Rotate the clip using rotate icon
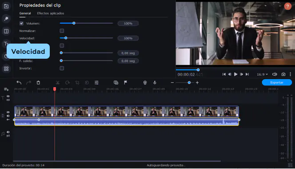This screenshot has width=295, height=169. point(68,83)
